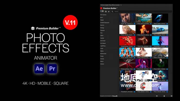This screenshot has width=180, height=101.
Task: Flip the toggle switch left of Home icon
Action: coord(102,11)
